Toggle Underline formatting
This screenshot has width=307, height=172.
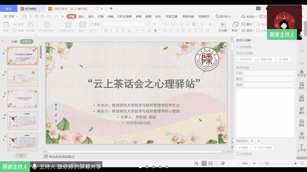point(117,30)
